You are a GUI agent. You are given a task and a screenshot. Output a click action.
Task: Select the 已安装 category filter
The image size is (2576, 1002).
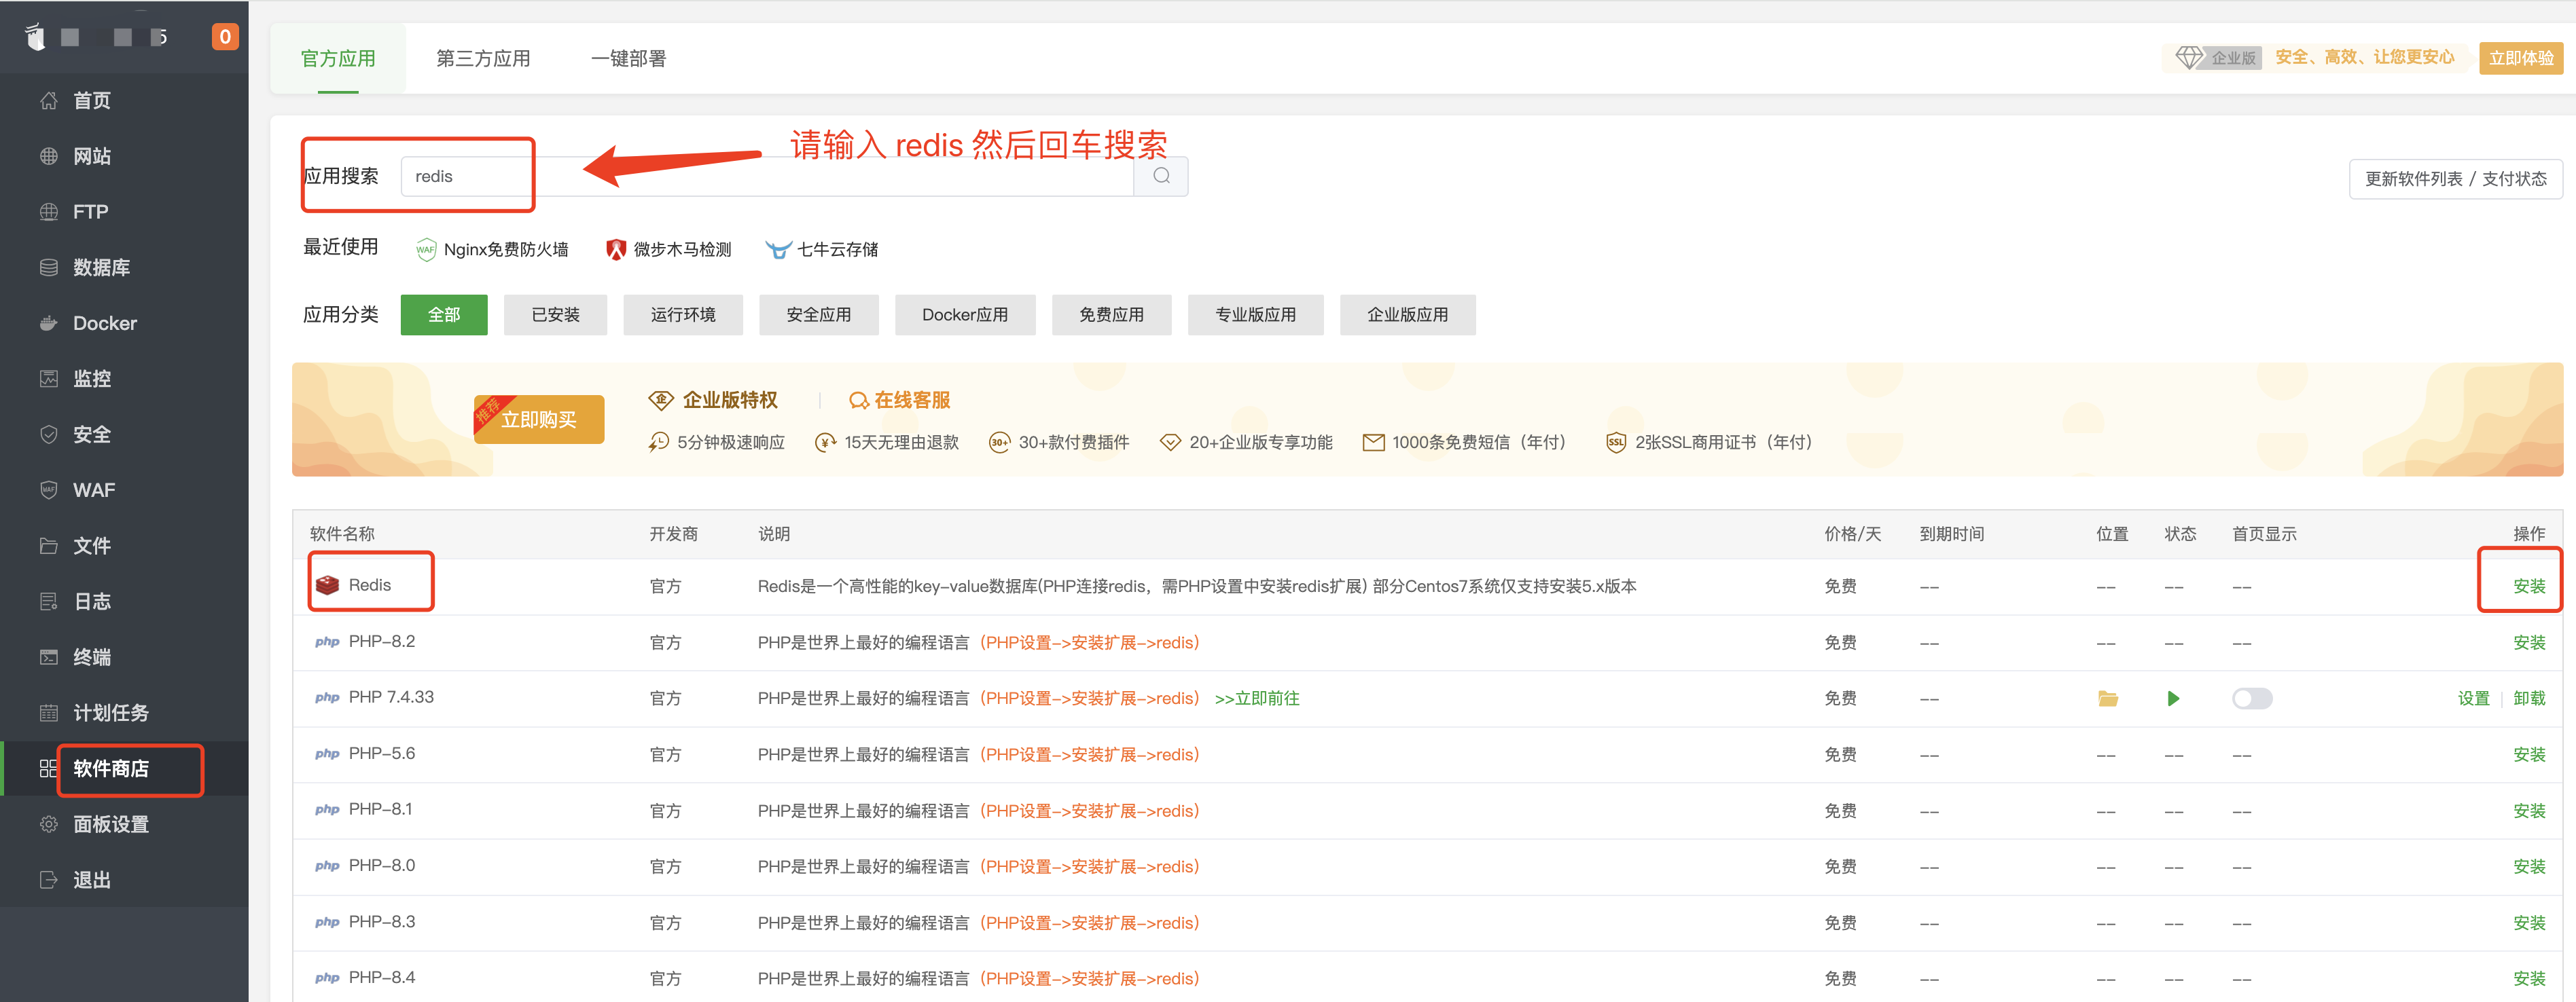tap(555, 315)
